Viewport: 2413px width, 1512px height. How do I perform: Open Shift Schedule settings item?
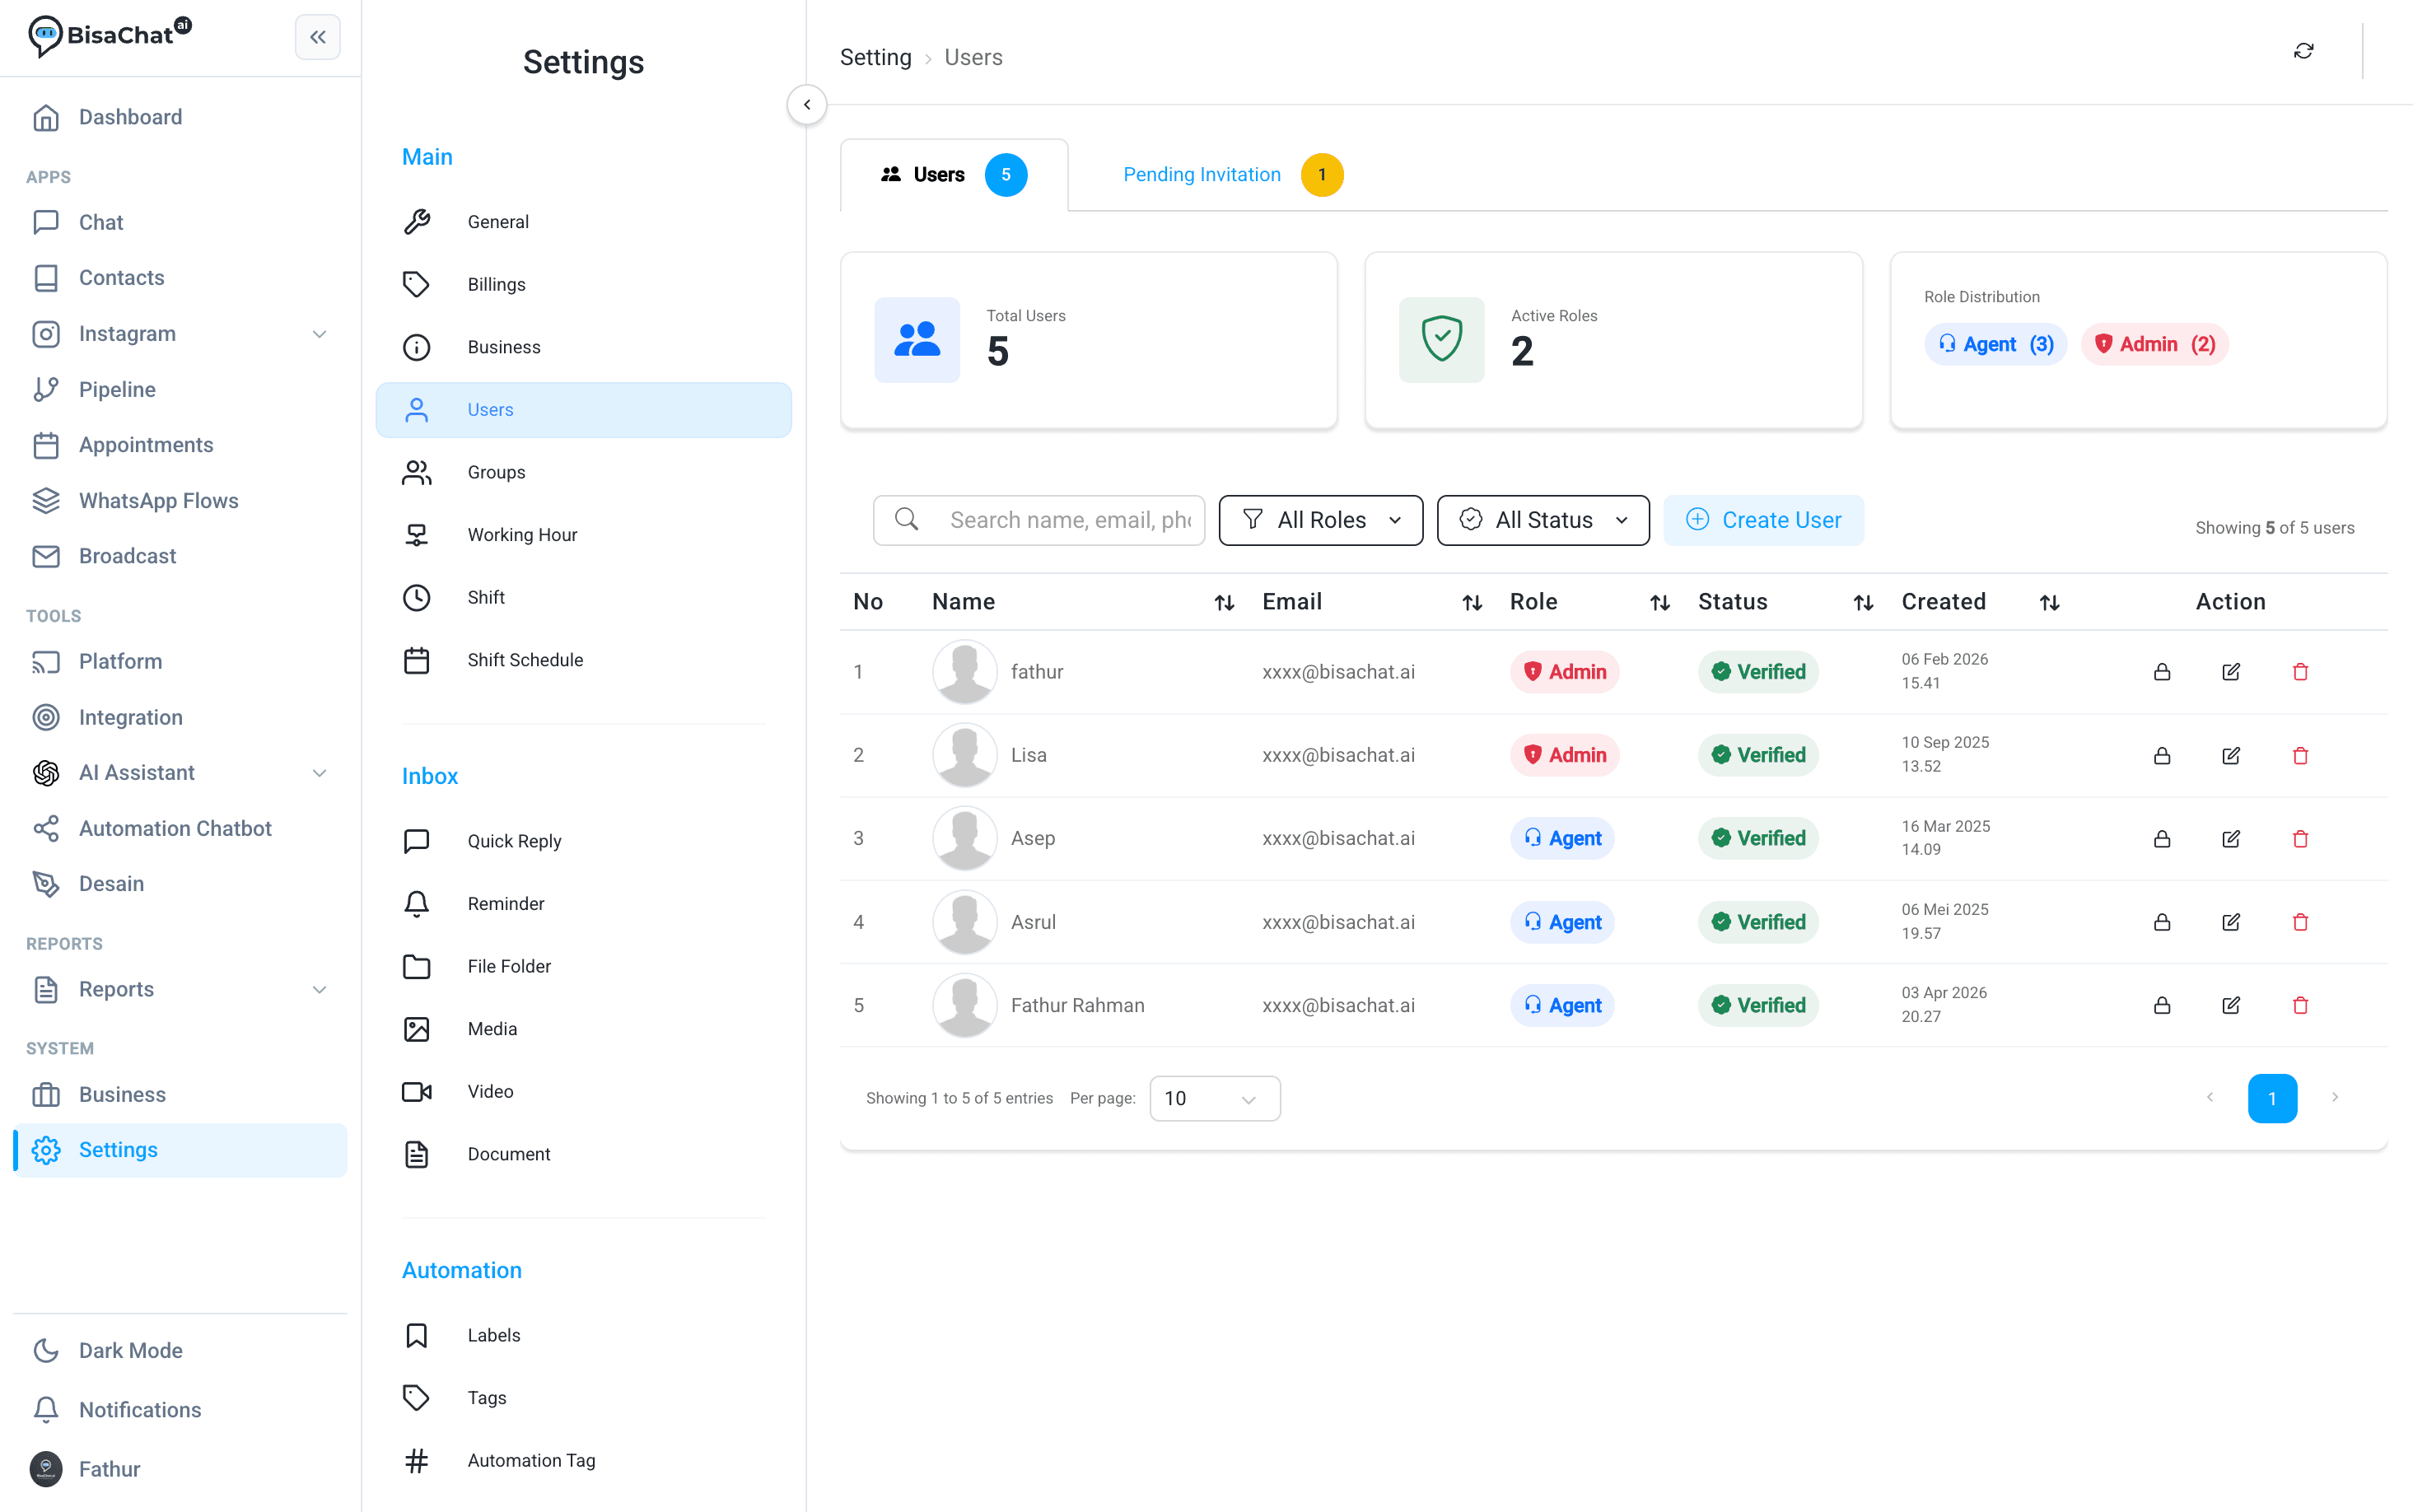[583, 660]
